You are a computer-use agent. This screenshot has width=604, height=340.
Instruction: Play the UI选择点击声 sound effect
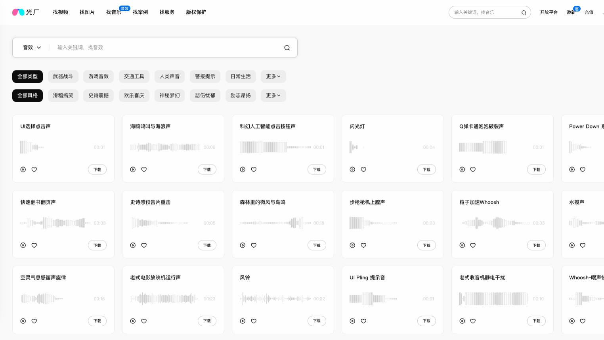click(23, 170)
